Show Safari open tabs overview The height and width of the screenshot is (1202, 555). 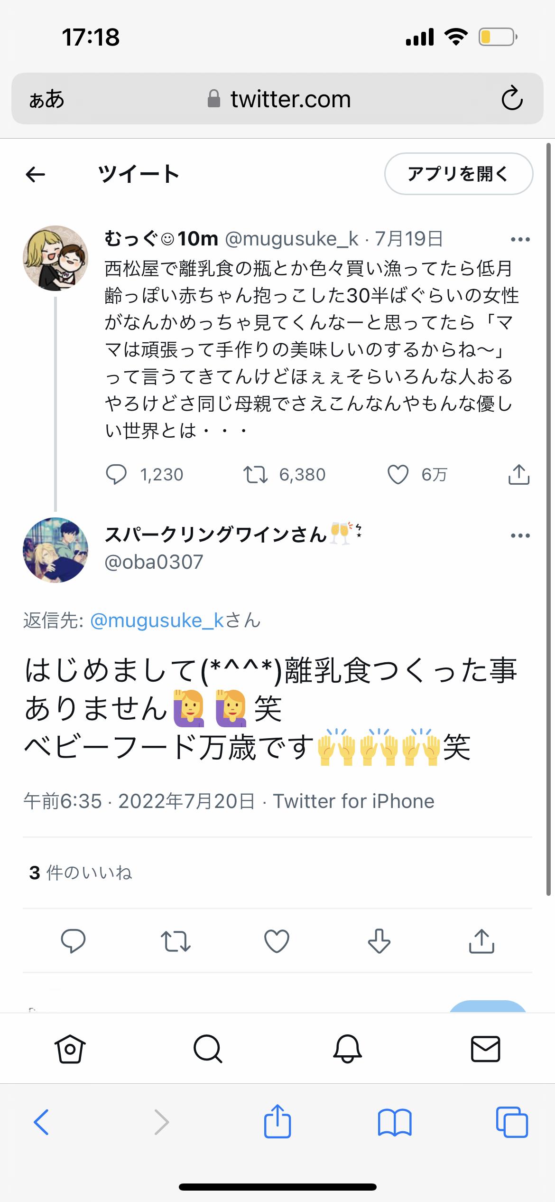click(511, 1123)
